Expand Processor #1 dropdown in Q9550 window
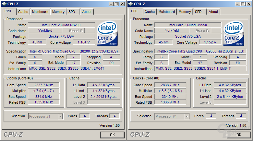The width and height of the screenshot is (253, 141). [187, 116]
